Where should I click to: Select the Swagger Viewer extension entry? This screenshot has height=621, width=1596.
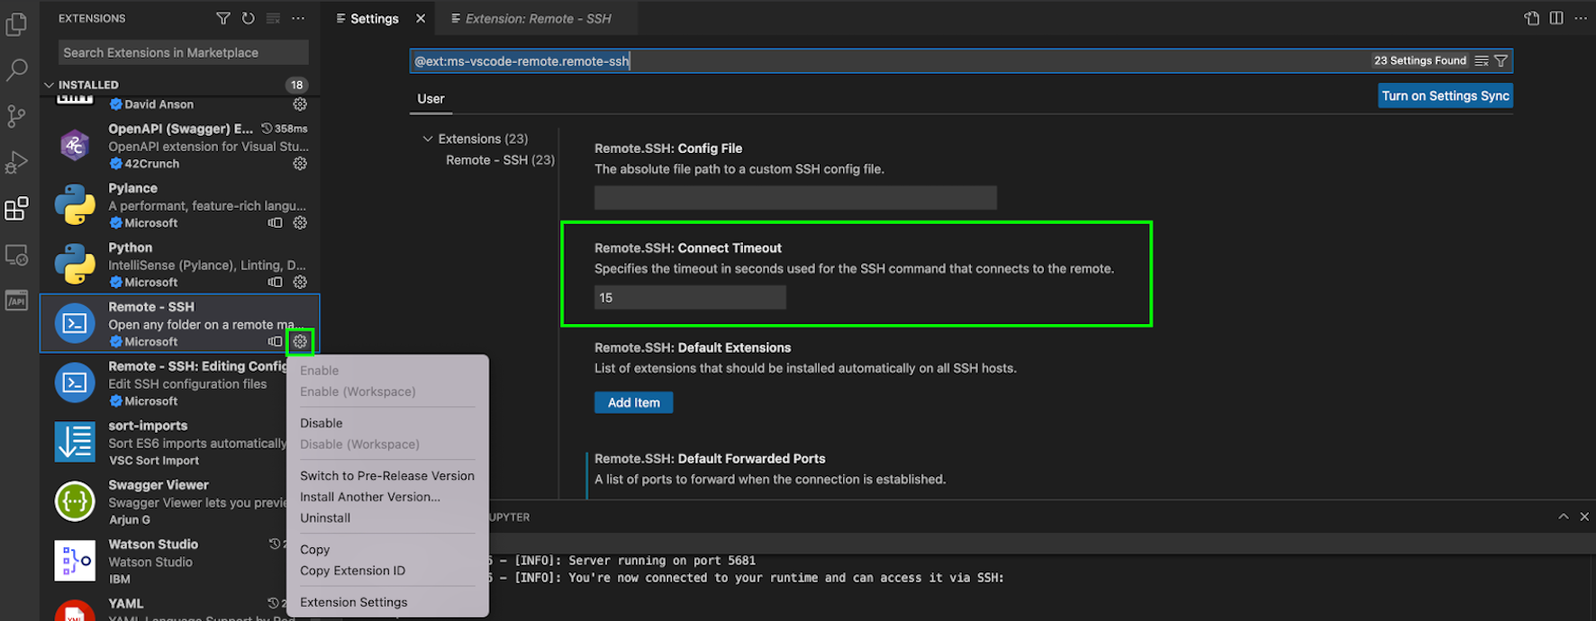click(x=164, y=502)
